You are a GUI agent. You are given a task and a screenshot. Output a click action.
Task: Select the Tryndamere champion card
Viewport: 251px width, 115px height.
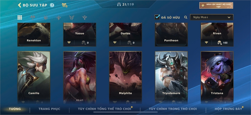(x=171, y=78)
